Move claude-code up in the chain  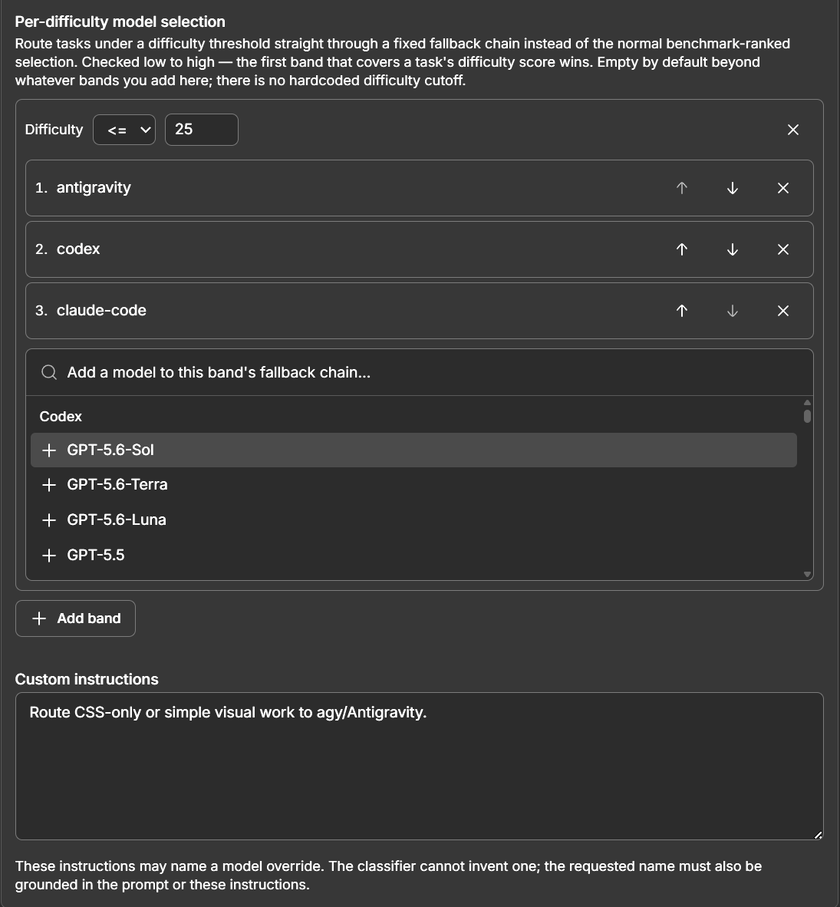[682, 311]
